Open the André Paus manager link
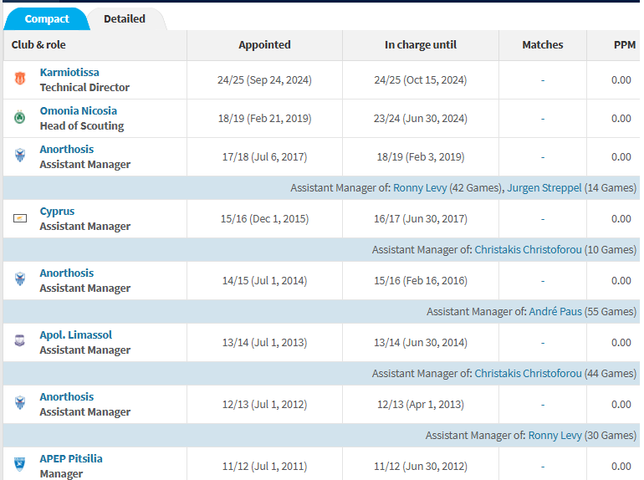This screenshot has width=644, height=480. pos(555,312)
